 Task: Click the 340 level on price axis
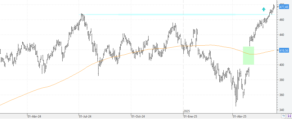[281, 110]
